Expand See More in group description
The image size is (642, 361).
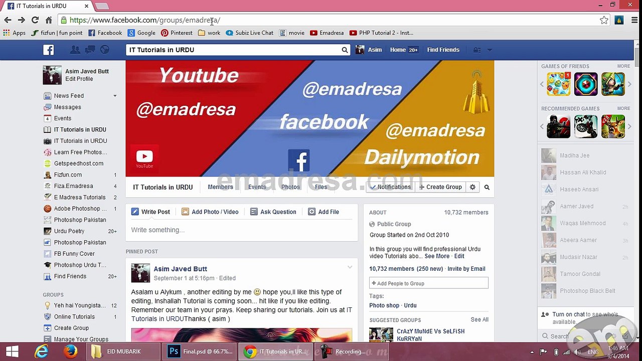pyautogui.click(x=436, y=256)
